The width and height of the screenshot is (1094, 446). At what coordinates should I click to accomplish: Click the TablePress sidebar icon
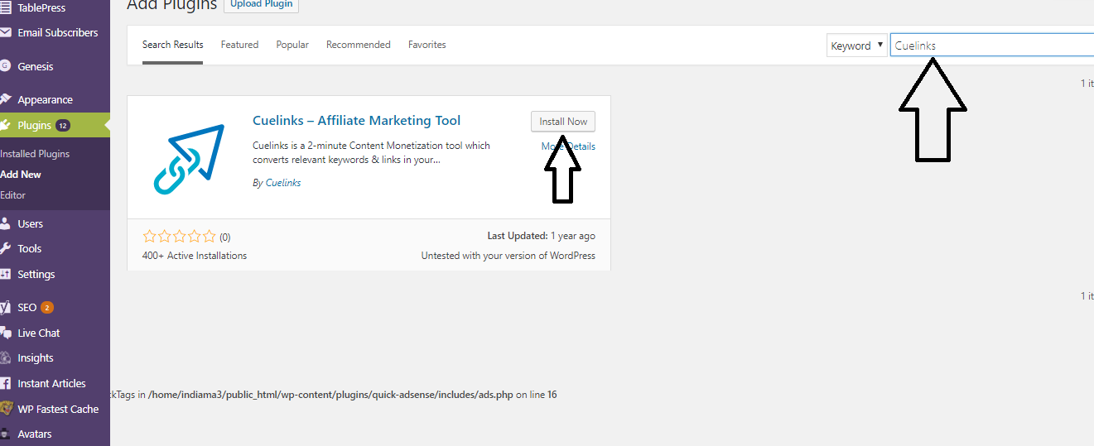click(x=5, y=7)
